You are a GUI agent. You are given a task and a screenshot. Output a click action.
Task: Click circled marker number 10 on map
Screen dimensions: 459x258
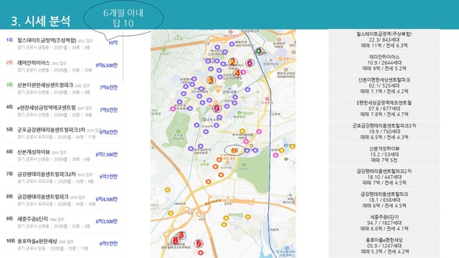(x=235, y=150)
